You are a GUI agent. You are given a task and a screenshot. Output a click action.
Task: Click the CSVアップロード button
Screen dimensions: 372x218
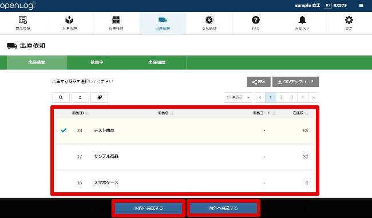tap(295, 82)
